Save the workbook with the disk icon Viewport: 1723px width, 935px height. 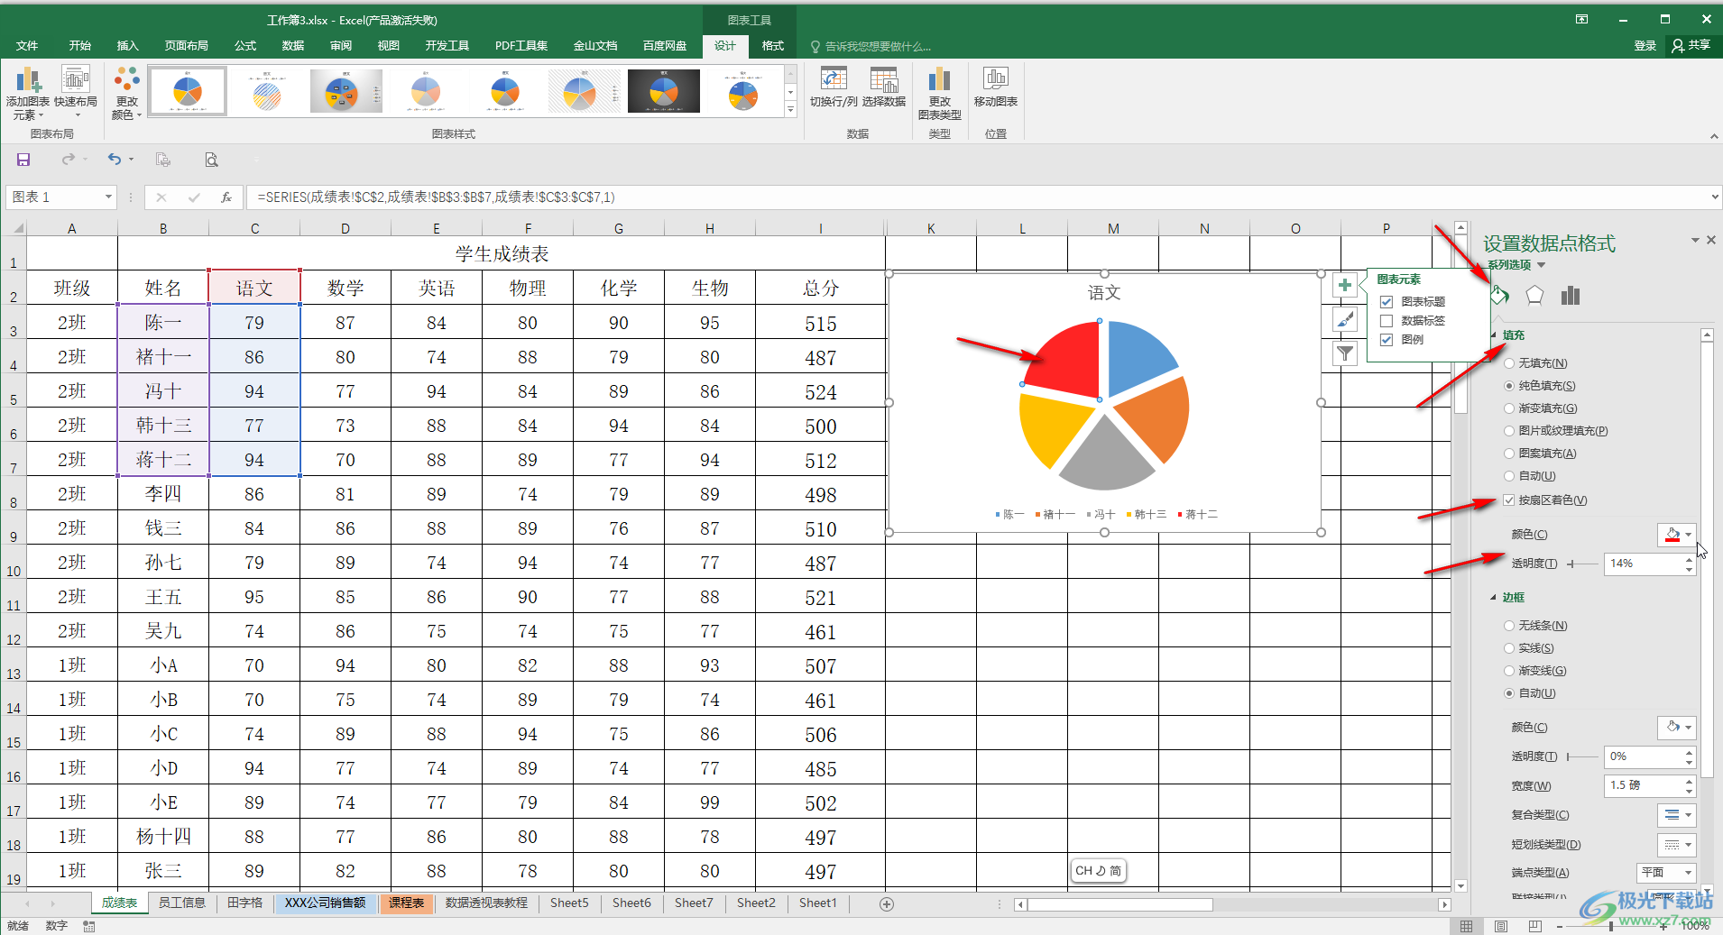click(x=23, y=160)
